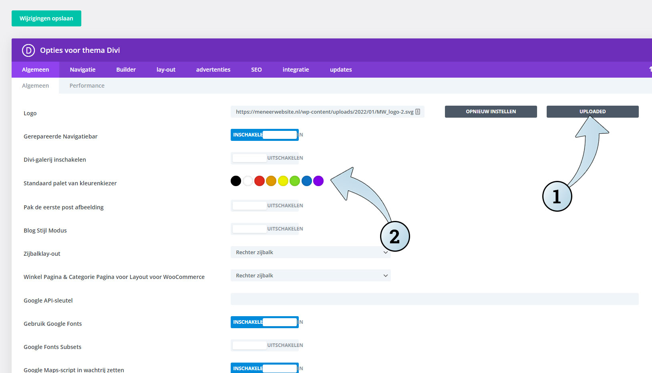The image size is (652, 373).
Task: Select the red color swatch
Action: pos(260,181)
